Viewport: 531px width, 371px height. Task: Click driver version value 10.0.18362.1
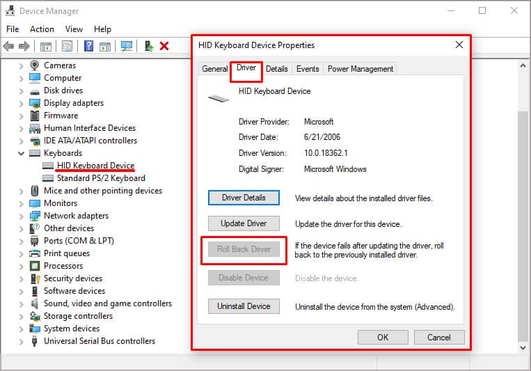click(326, 153)
